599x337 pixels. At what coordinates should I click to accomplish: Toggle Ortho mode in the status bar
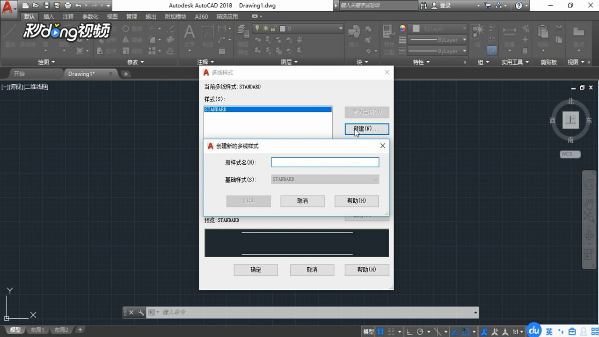pyautogui.click(x=409, y=331)
